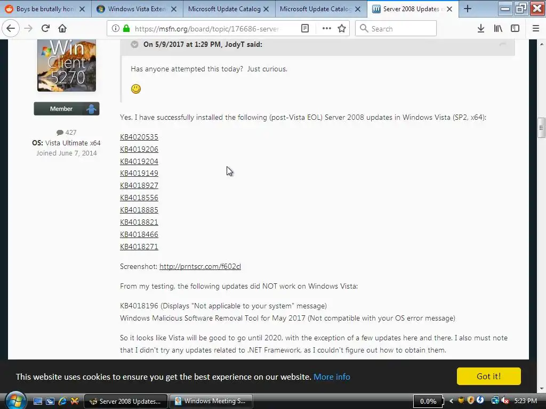Open the KB4018885 link

[x=139, y=210]
